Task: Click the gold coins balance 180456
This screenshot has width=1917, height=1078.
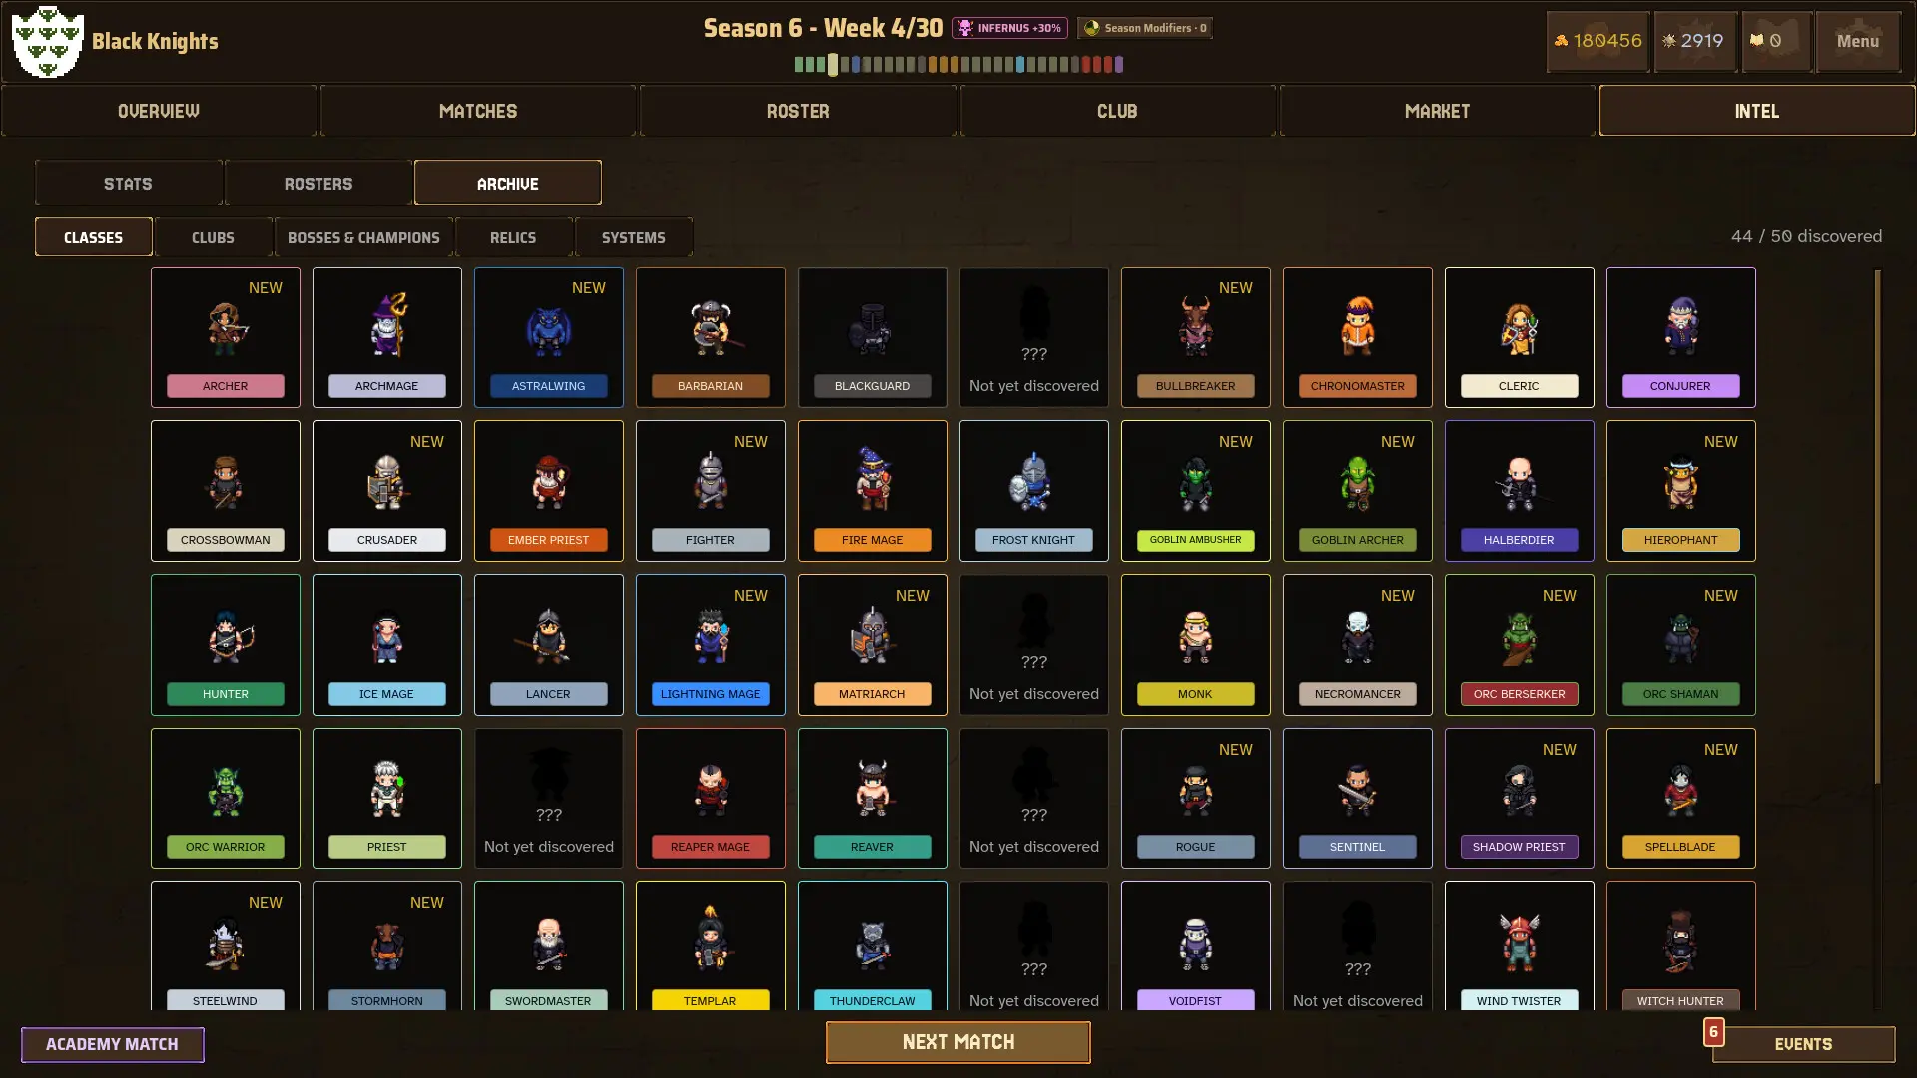Action: [x=1597, y=41]
